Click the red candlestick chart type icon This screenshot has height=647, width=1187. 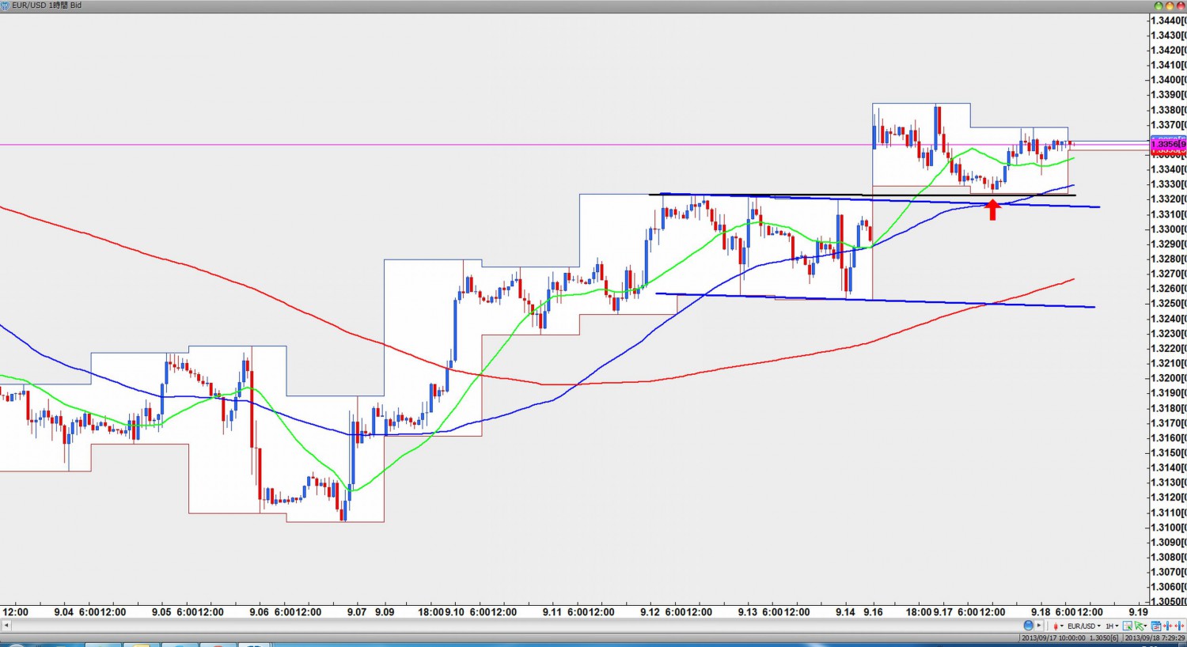tap(1056, 626)
